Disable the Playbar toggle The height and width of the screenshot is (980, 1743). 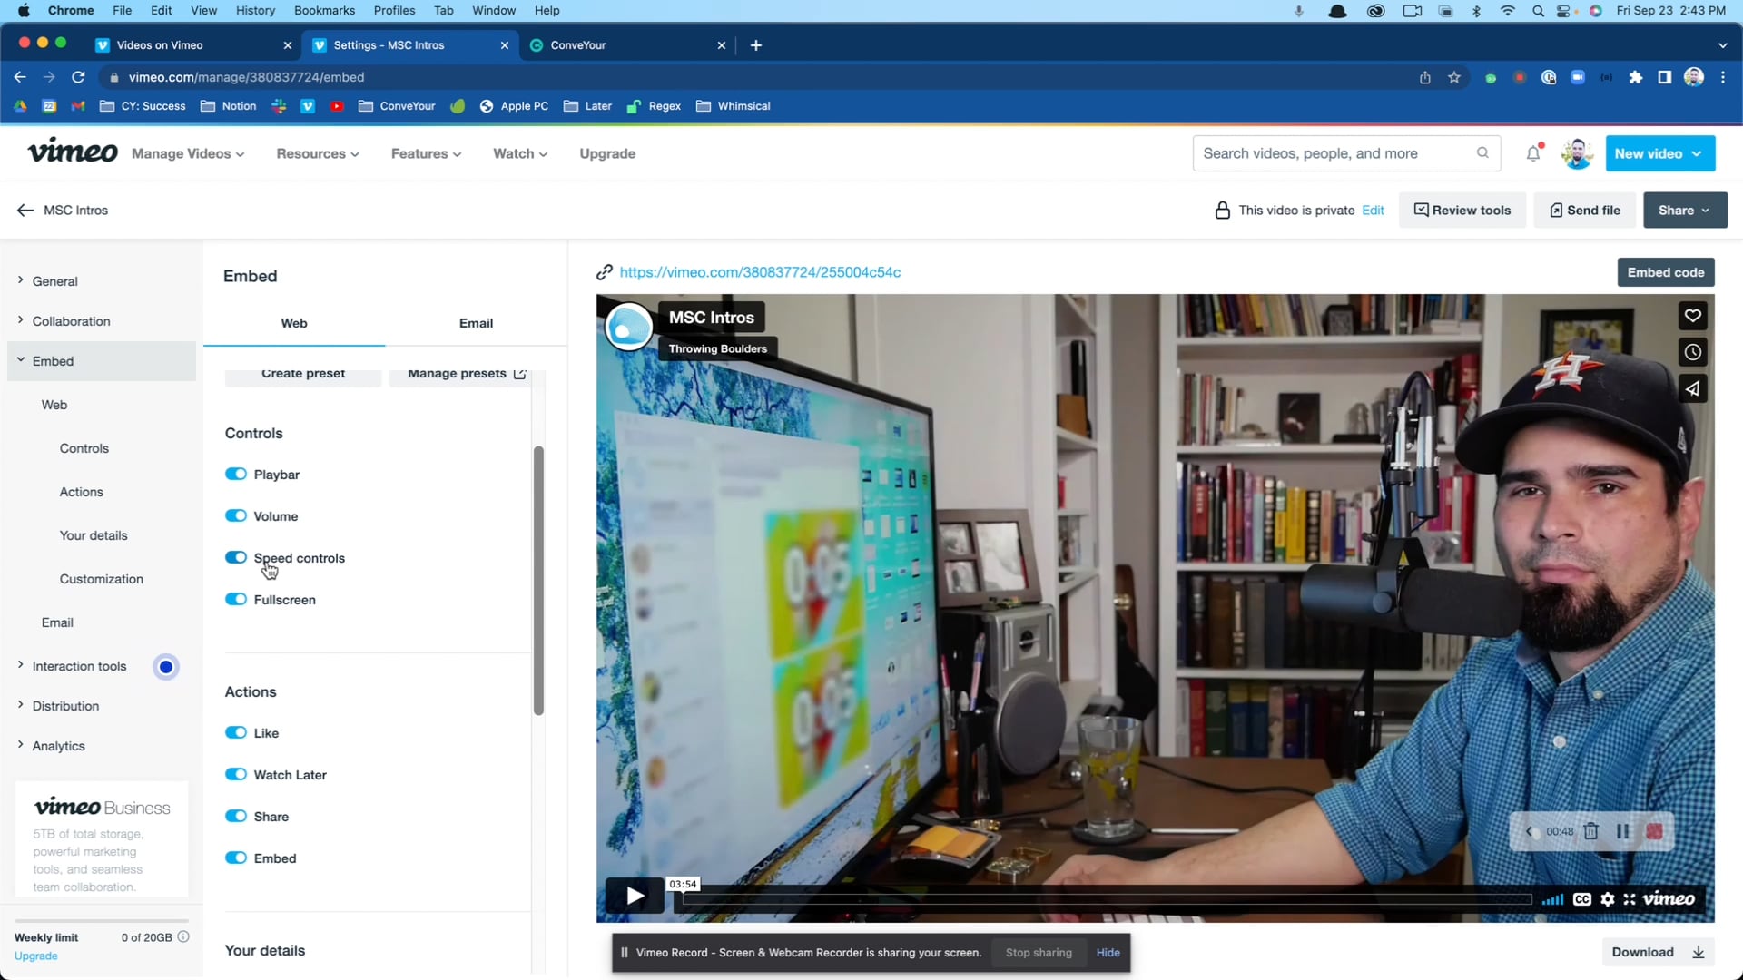tap(235, 474)
